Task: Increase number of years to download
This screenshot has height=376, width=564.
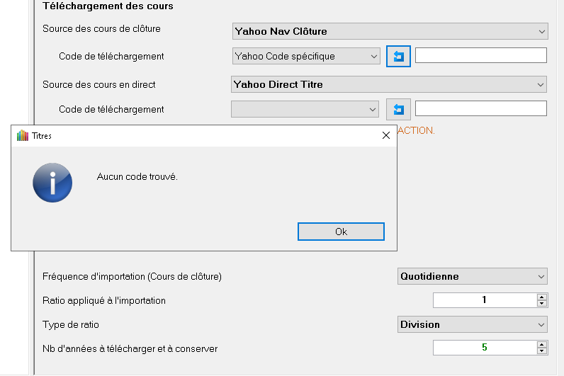Action: [542, 345]
